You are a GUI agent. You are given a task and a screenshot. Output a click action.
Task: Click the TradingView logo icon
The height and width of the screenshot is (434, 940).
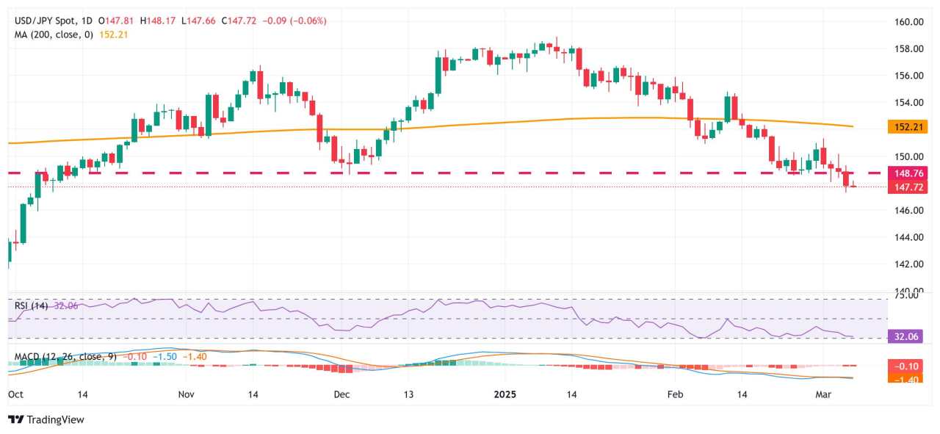(x=16, y=419)
